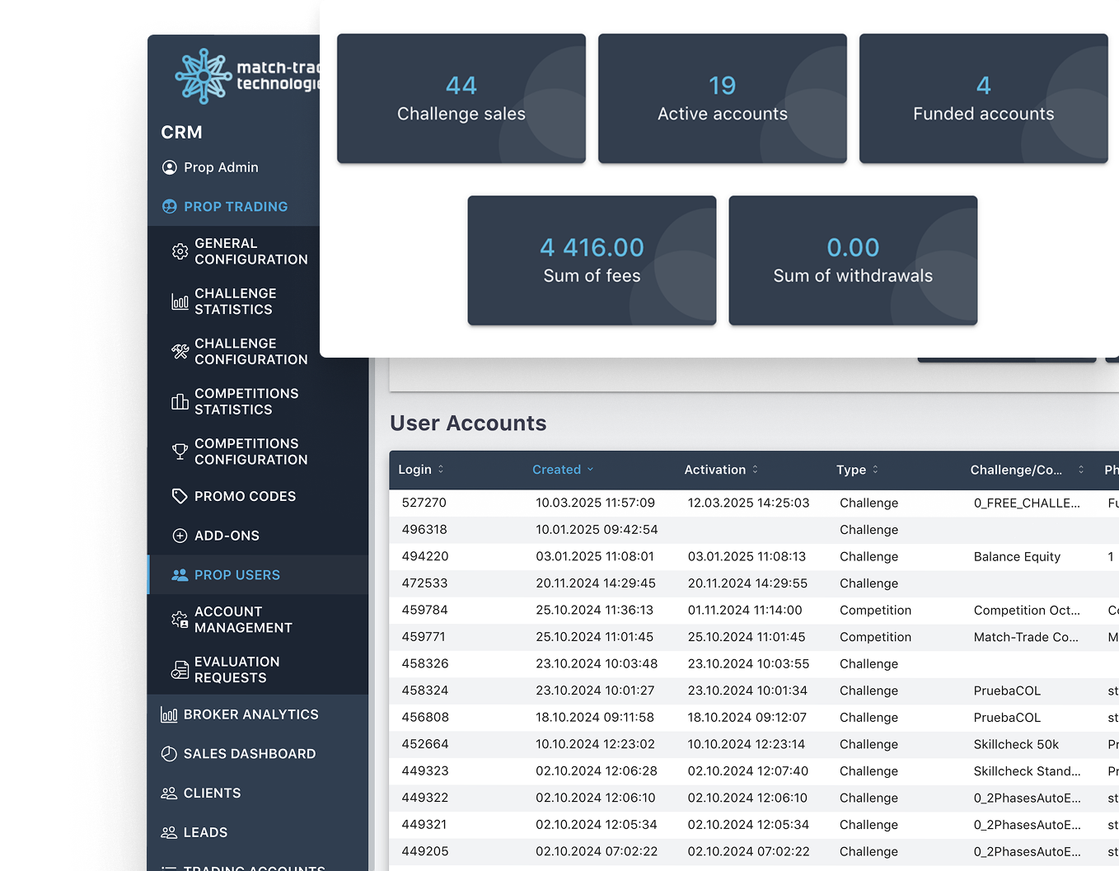The width and height of the screenshot is (1119, 871).
Task: Open the Clients page
Action: 212,794
